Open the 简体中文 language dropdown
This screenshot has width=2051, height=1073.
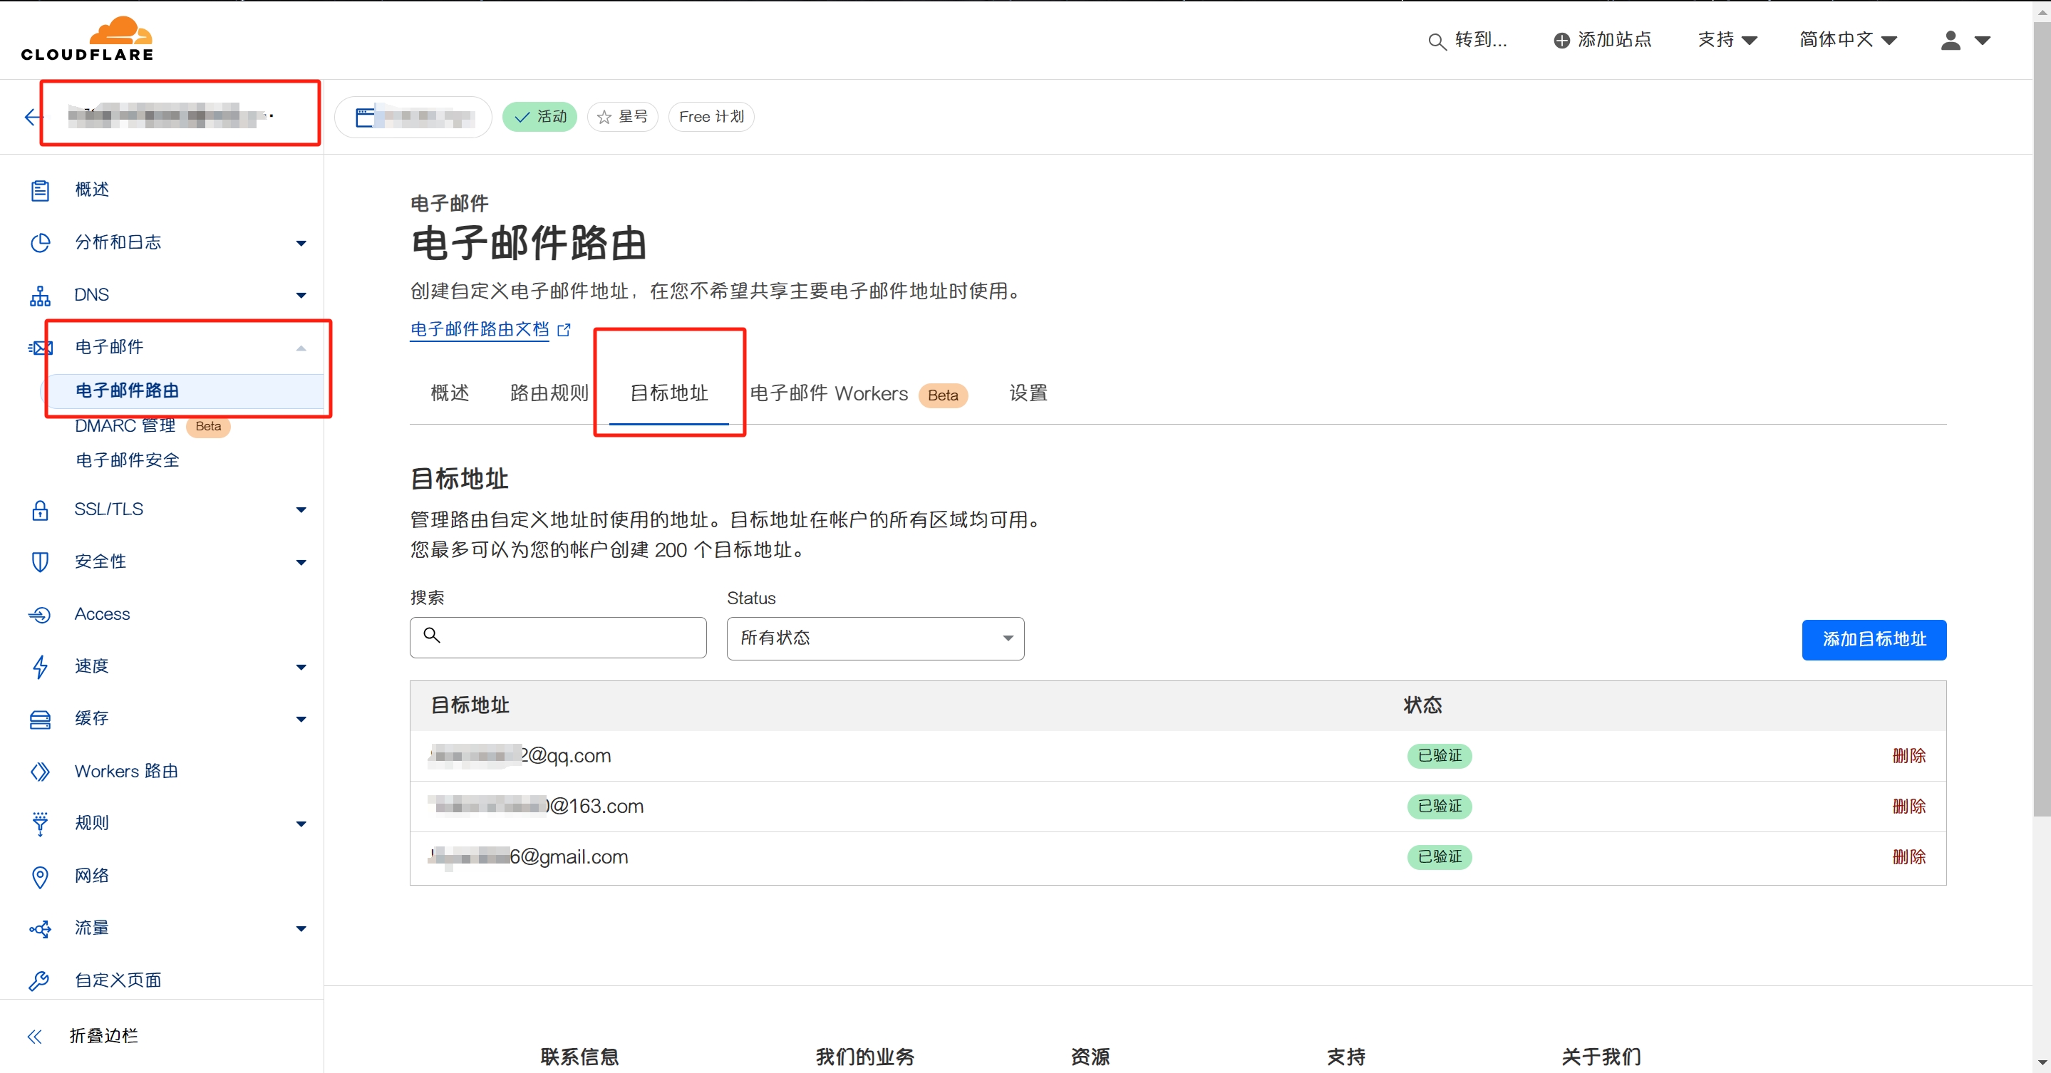(1848, 40)
